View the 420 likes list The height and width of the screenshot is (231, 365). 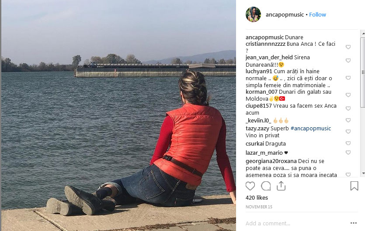point(257,198)
